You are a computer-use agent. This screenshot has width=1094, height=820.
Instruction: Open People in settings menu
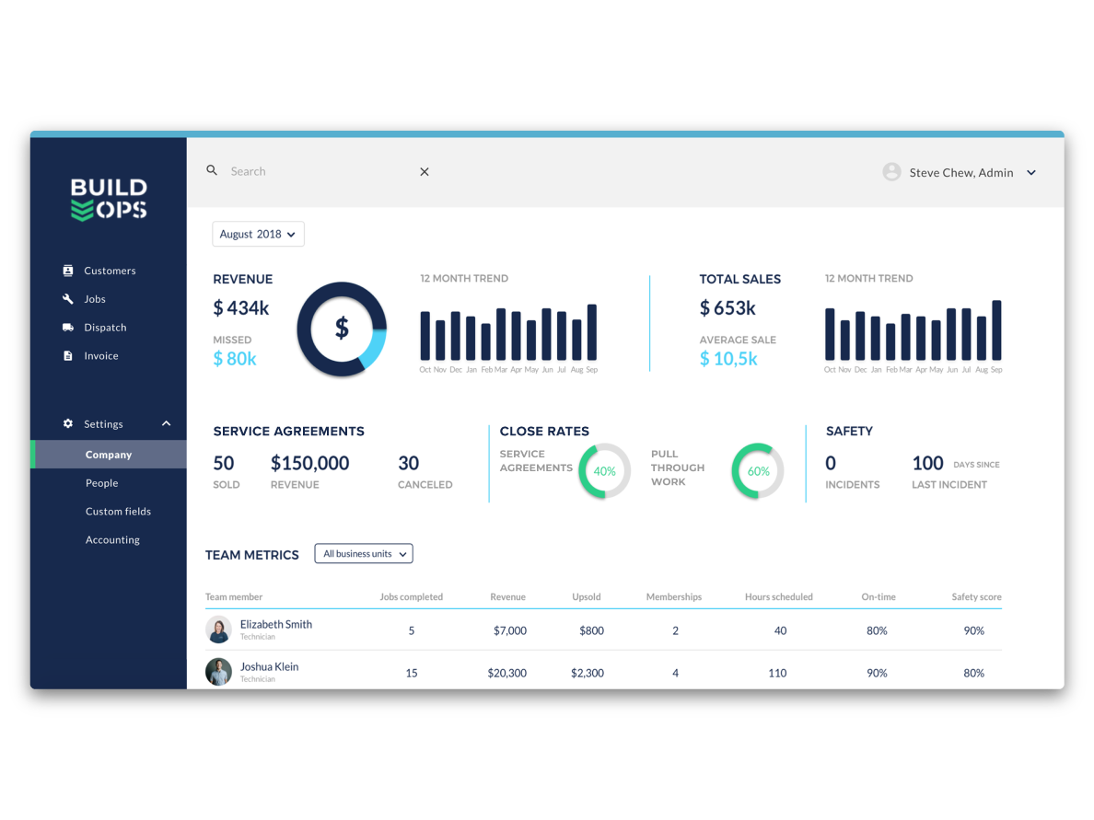[x=102, y=483]
